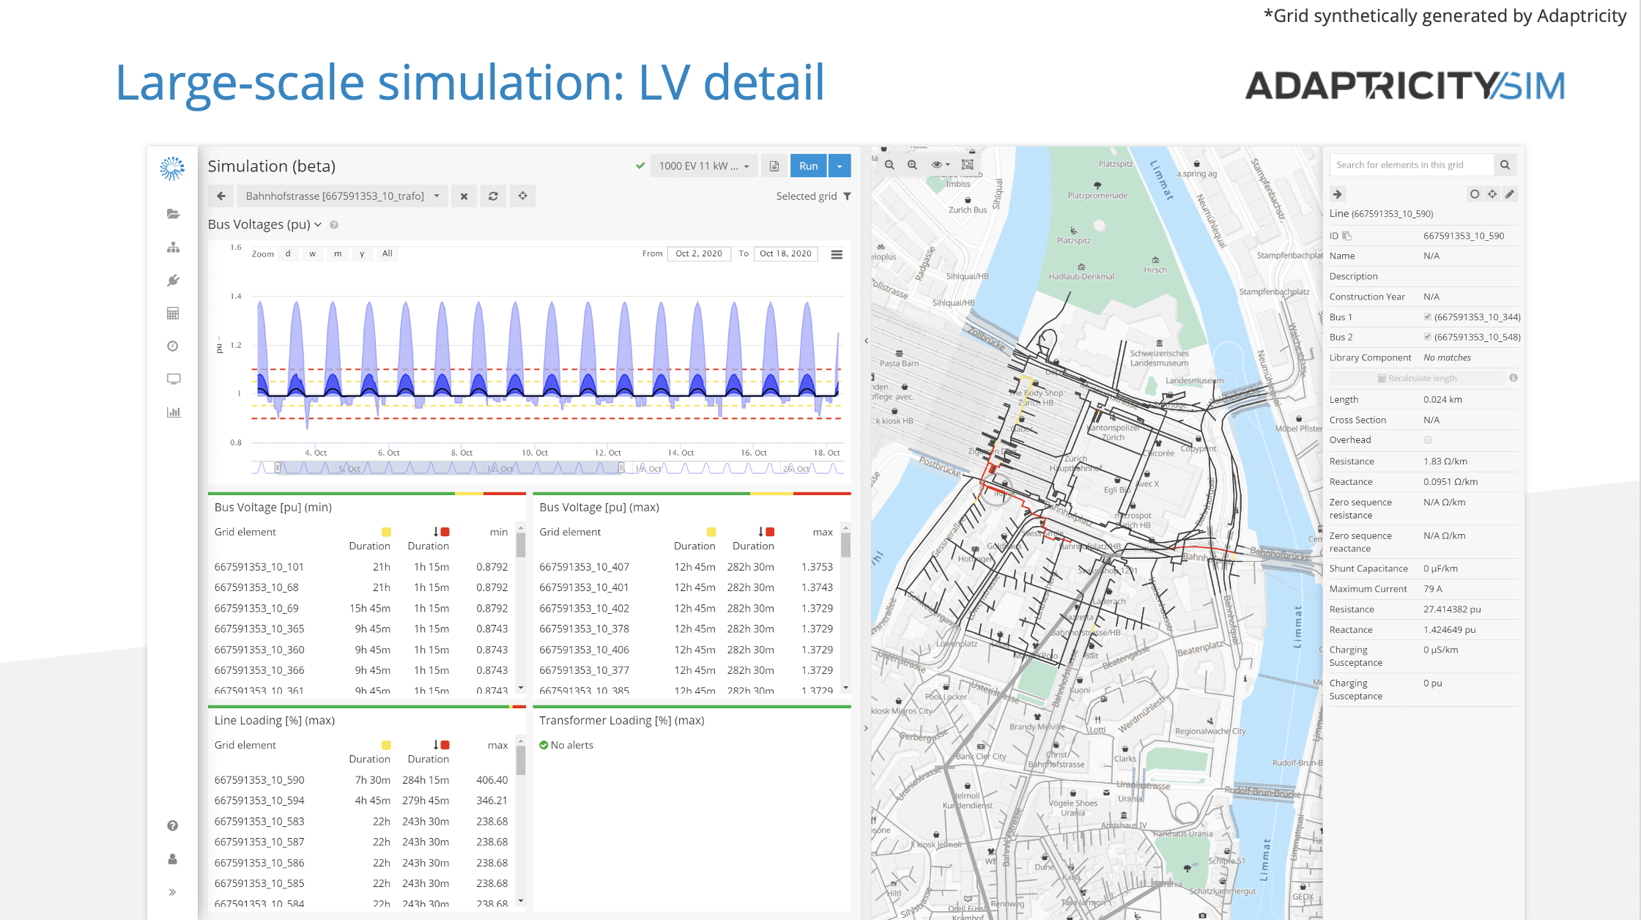Click the refresh icon next to the grid selector

[x=493, y=196]
